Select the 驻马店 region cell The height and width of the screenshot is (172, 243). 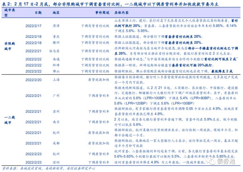click(54, 51)
